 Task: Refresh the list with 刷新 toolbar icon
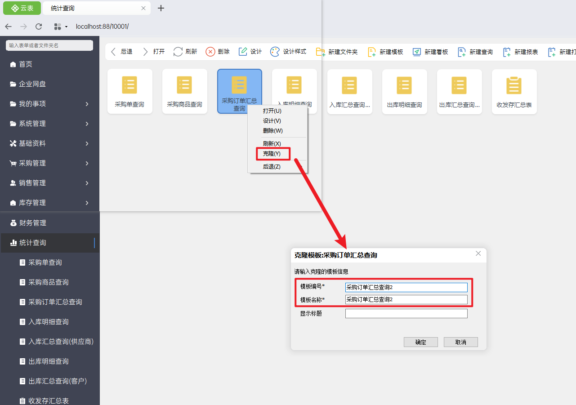pyautogui.click(x=178, y=52)
